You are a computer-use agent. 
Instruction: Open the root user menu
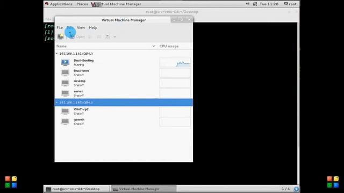(290, 4)
